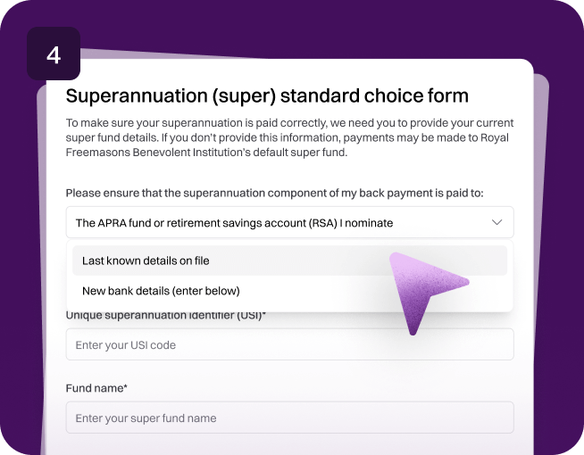Click the step 4 number badge
Screen dimensions: 584x455
click(x=54, y=54)
